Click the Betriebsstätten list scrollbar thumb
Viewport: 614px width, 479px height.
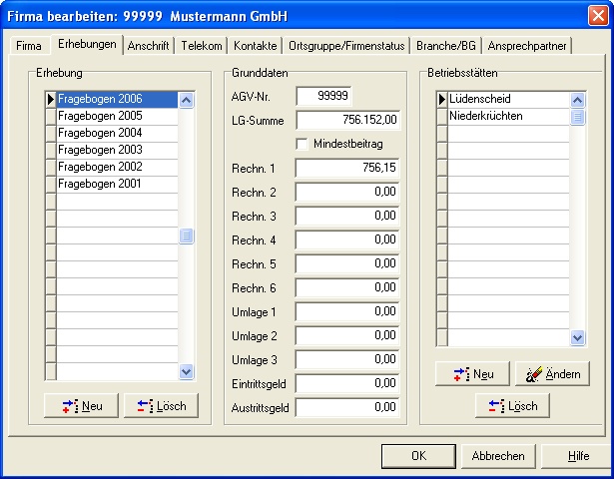pos(578,117)
